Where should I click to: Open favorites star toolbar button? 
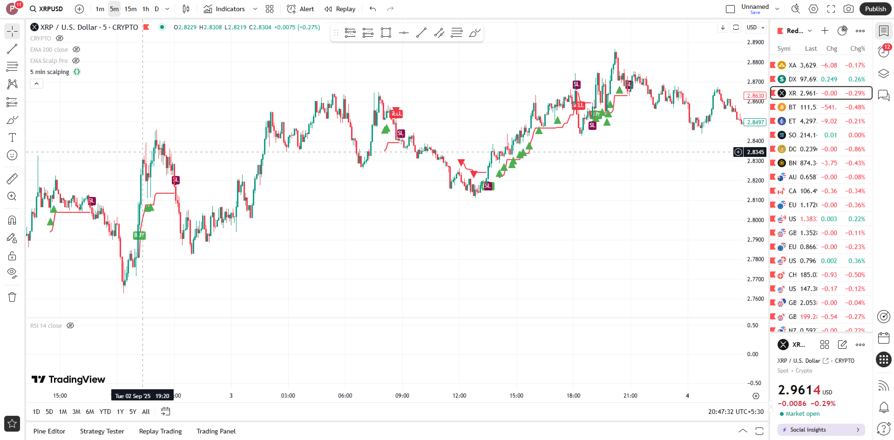click(12, 424)
